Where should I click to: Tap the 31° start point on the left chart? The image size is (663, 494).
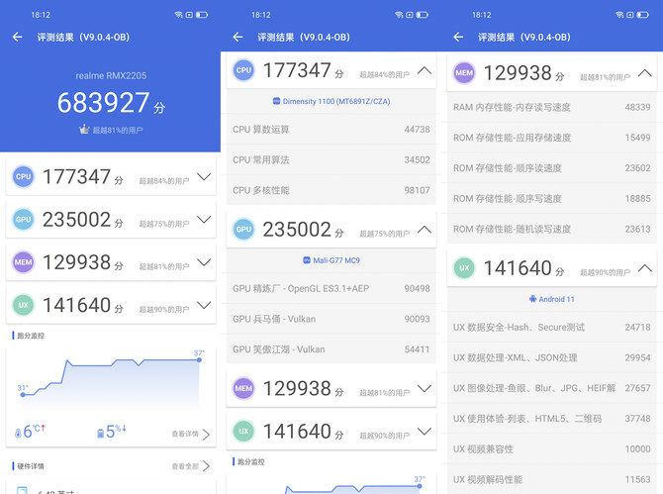23,395
